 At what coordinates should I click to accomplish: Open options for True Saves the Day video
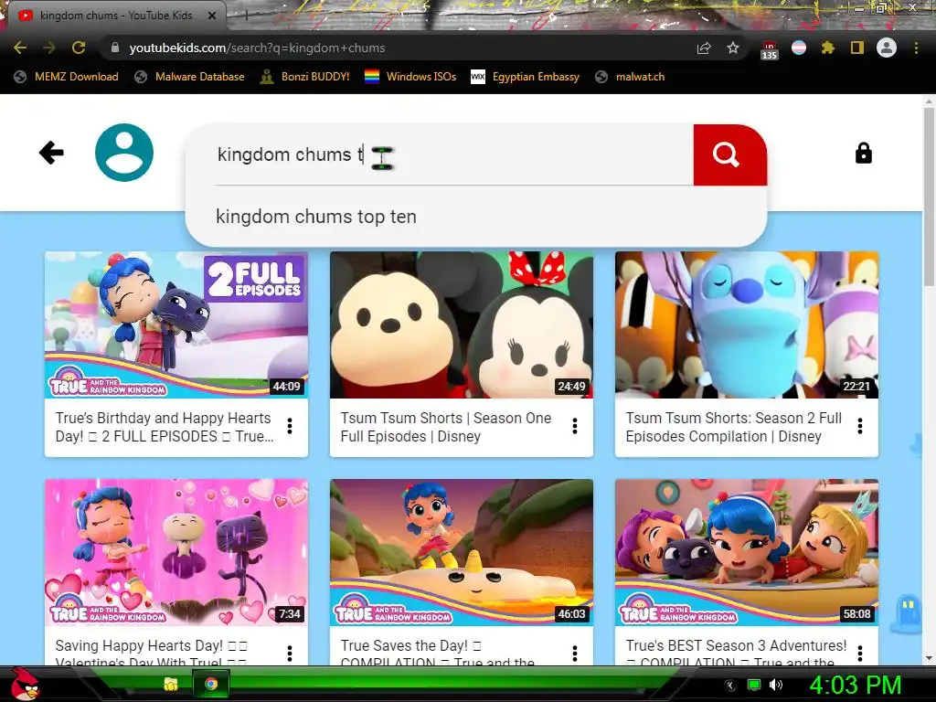[575, 653]
